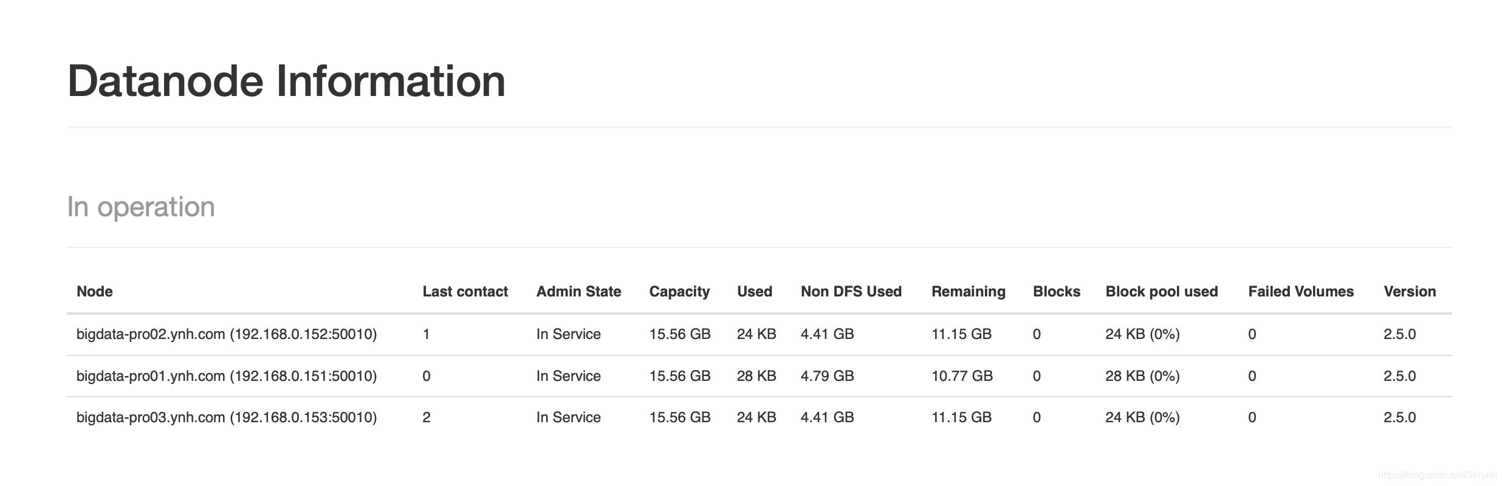Click the Datanode Information heading
Image resolution: width=1502 pixels, height=486 pixels.
point(286,81)
